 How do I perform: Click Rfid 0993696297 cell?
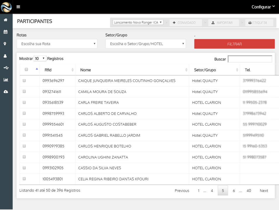coord(53,81)
